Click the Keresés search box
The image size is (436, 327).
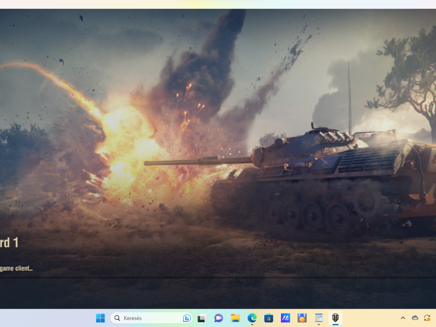pos(152,318)
